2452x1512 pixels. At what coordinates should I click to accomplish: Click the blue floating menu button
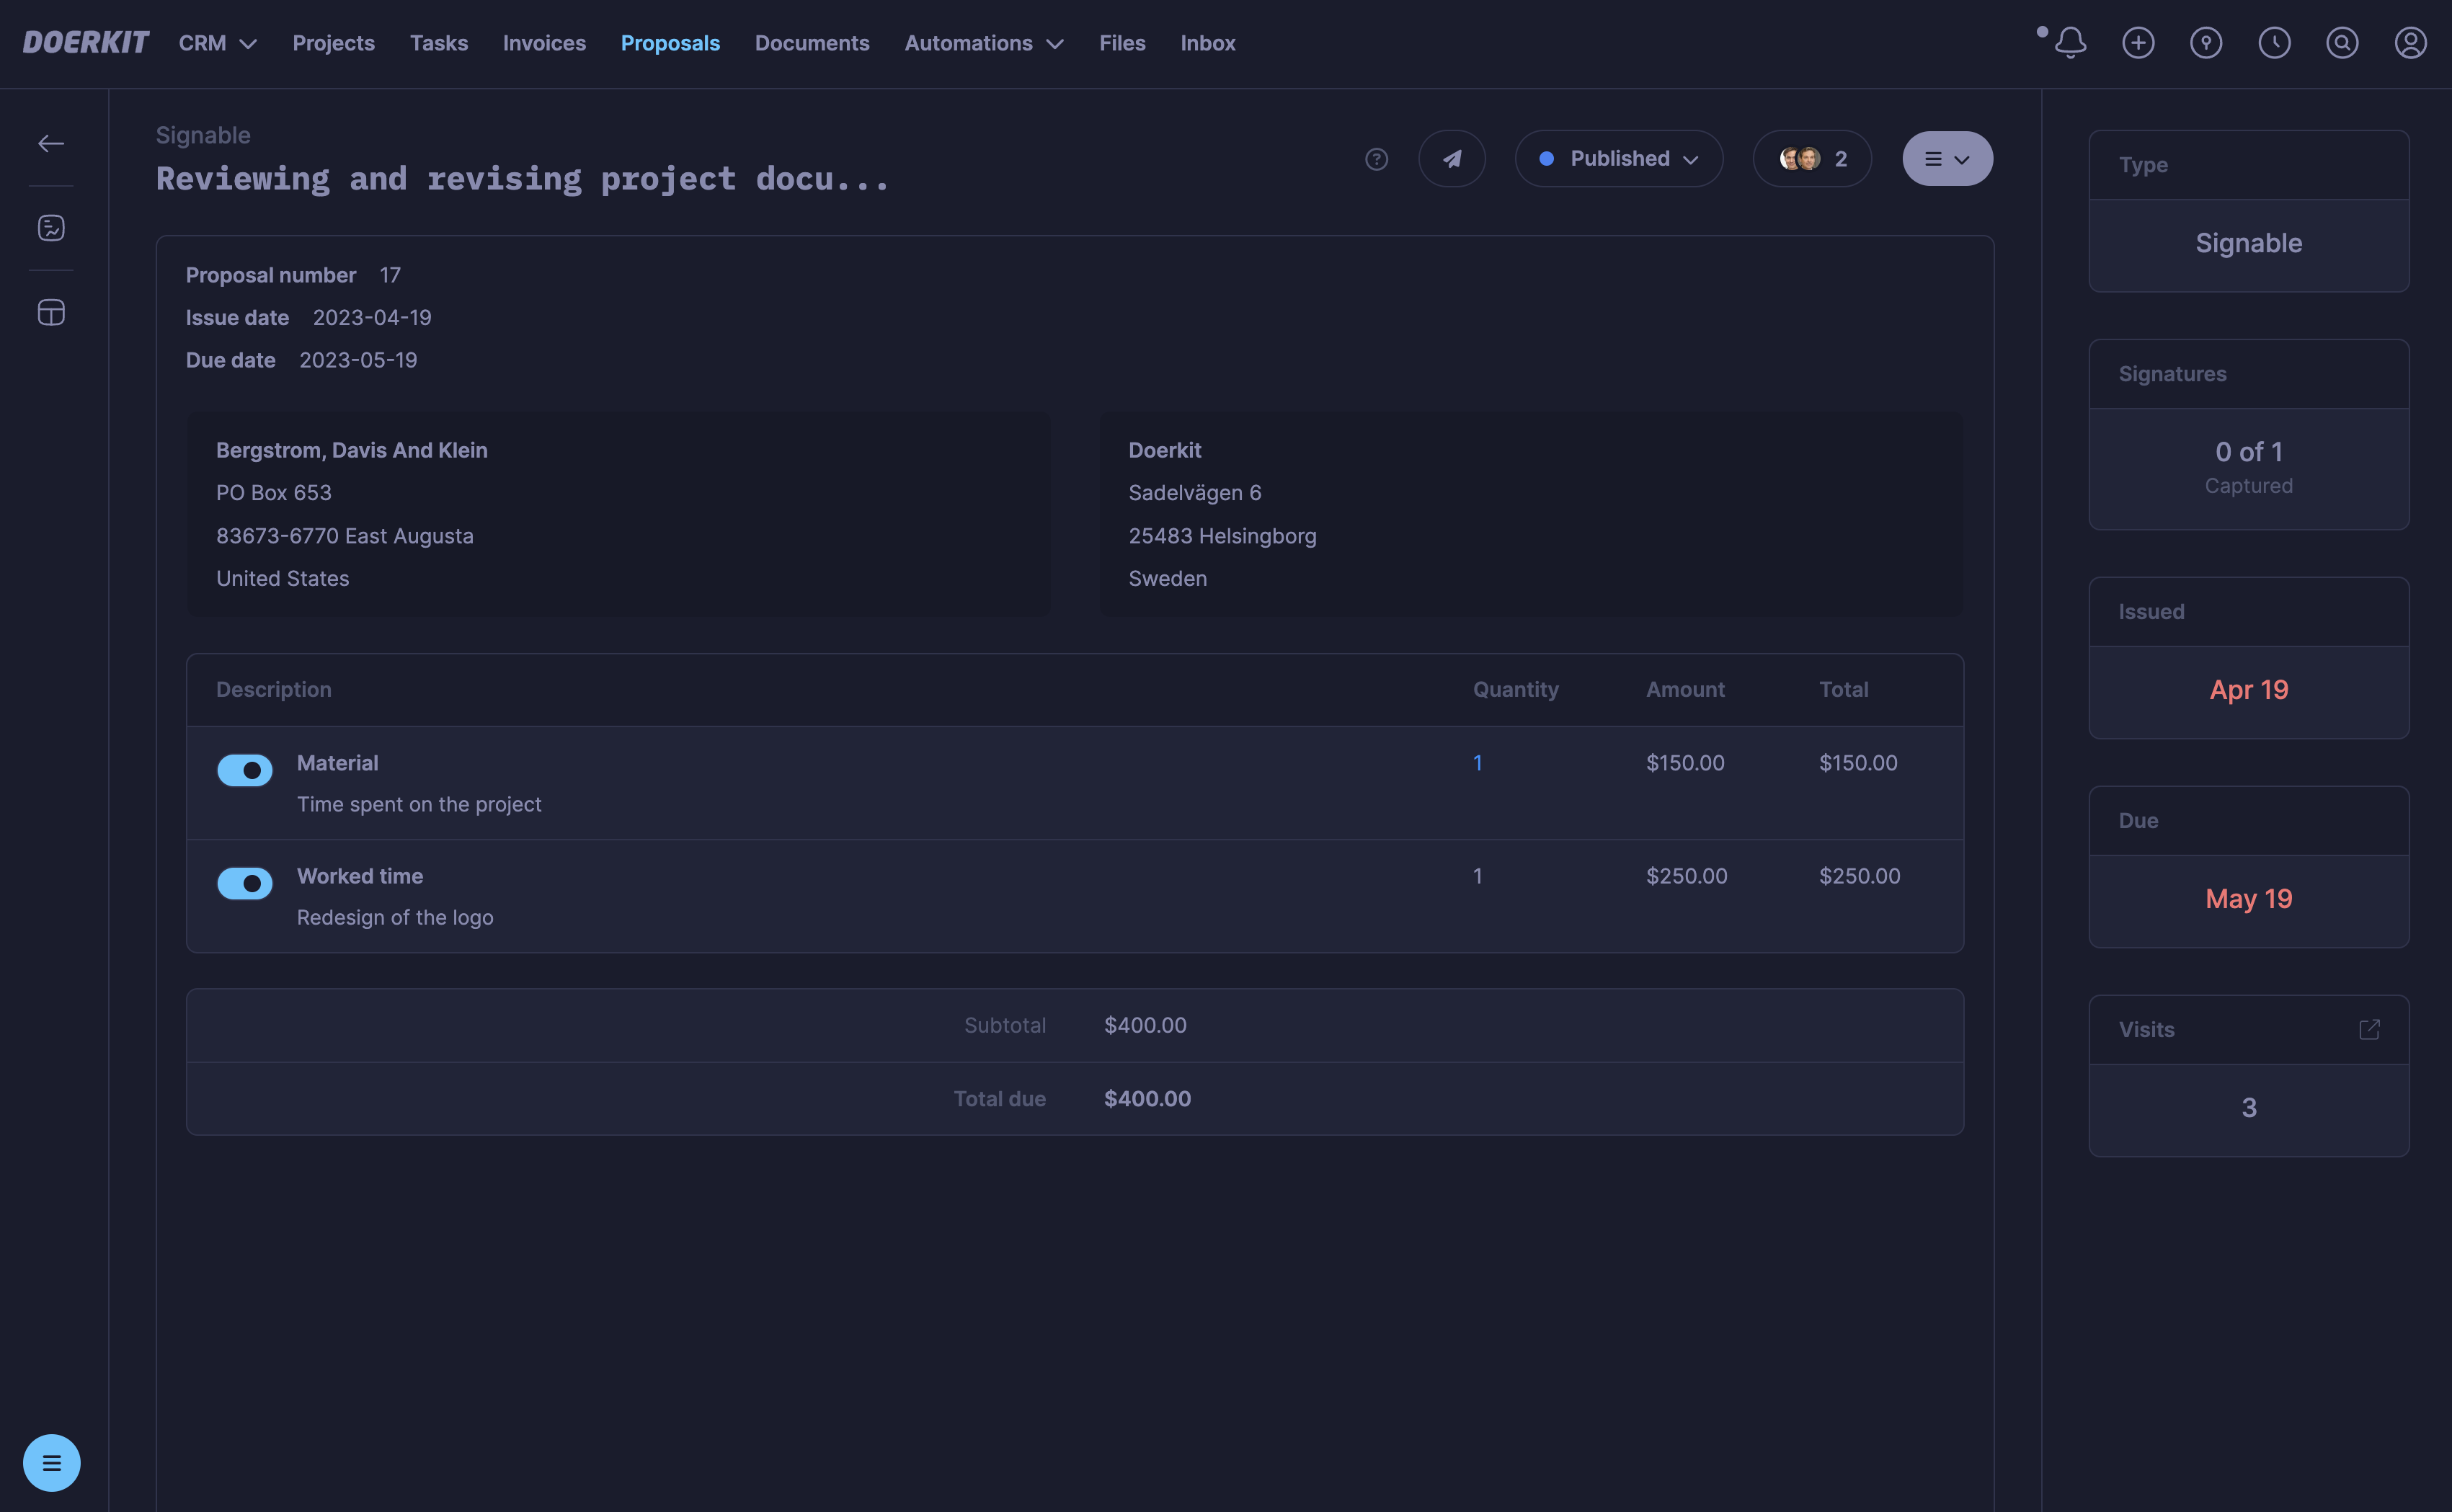pyautogui.click(x=51, y=1463)
